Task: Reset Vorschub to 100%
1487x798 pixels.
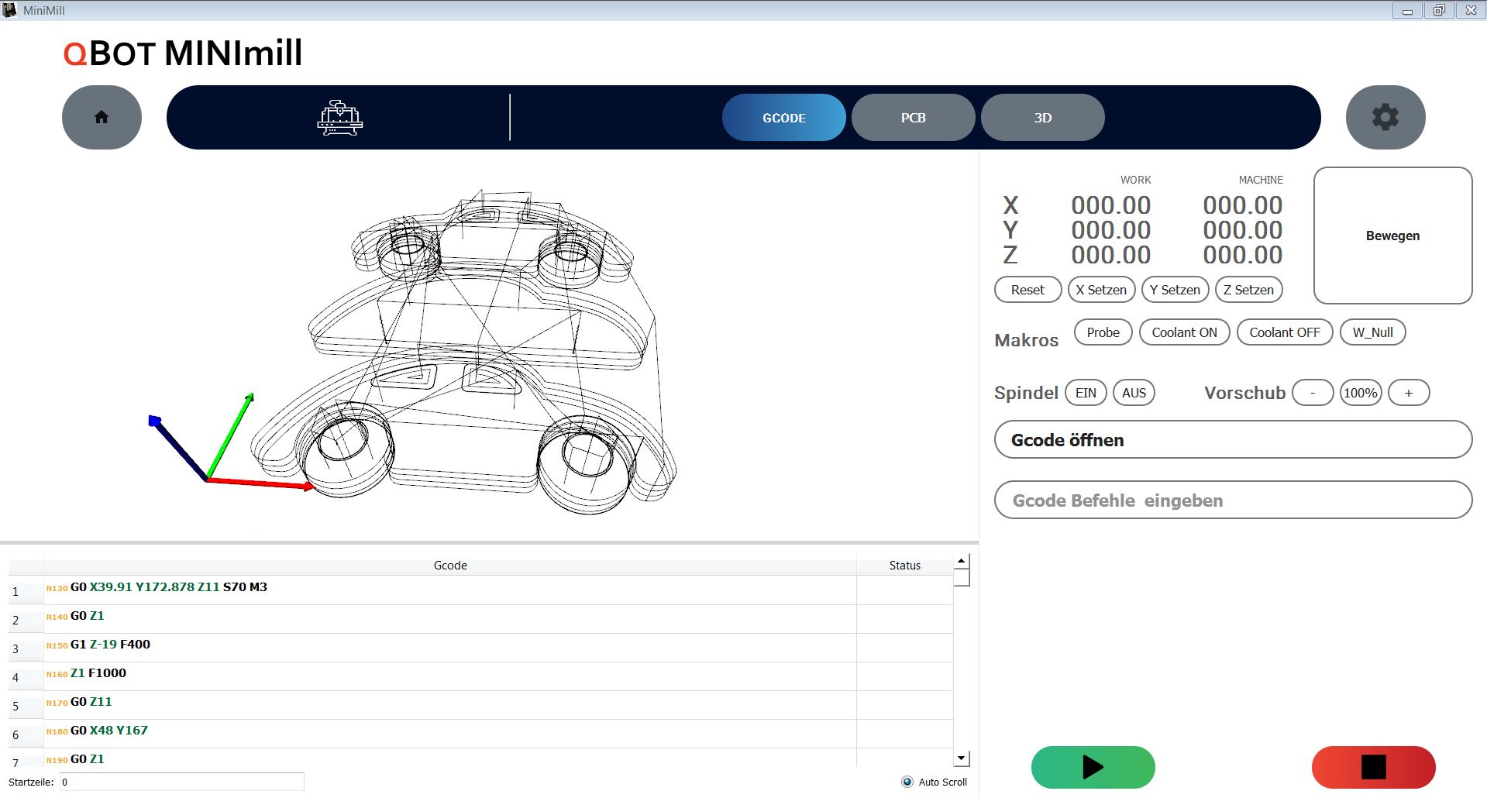Action: (1361, 393)
